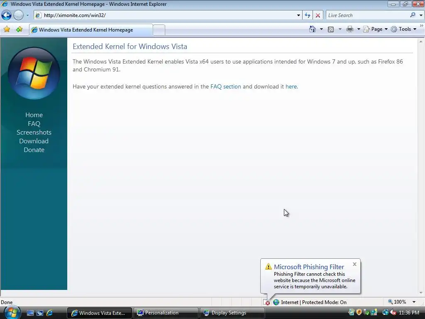425x319 pixels.
Task: Select Windows Vista Exte... taskbar button
Action: [100, 313]
